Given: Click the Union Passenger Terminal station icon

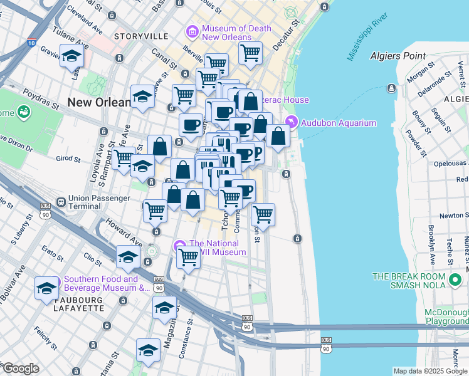Looking at the screenshot, I should (x=61, y=202).
